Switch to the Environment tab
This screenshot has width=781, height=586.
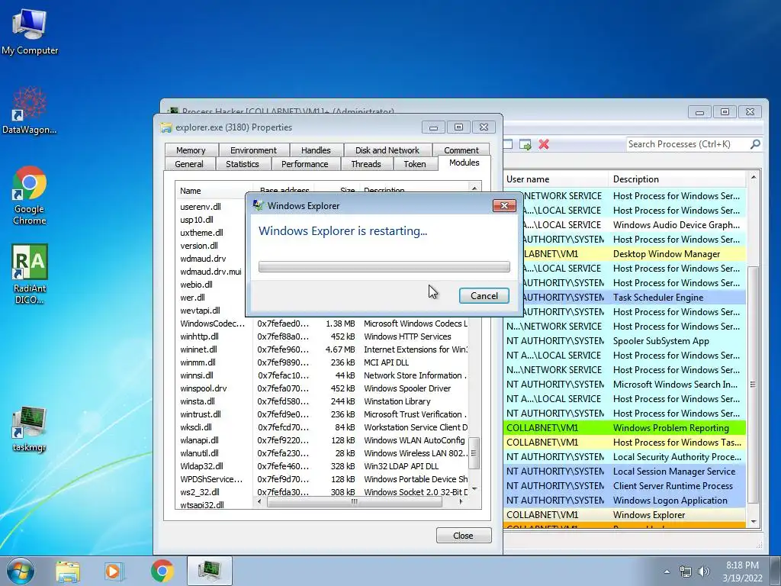point(253,150)
